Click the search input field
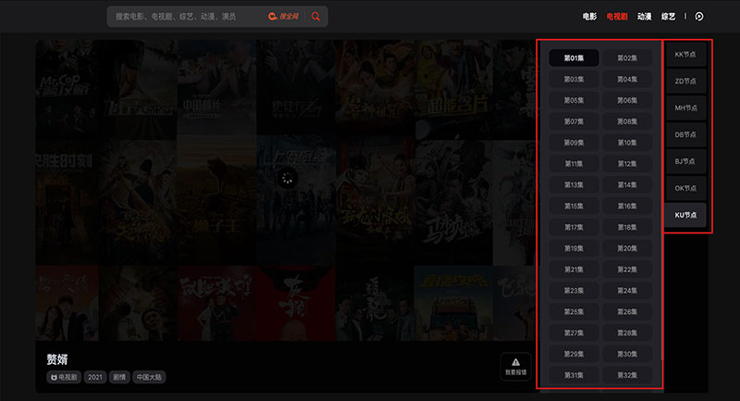This screenshot has height=401, width=740. (185, 17)
